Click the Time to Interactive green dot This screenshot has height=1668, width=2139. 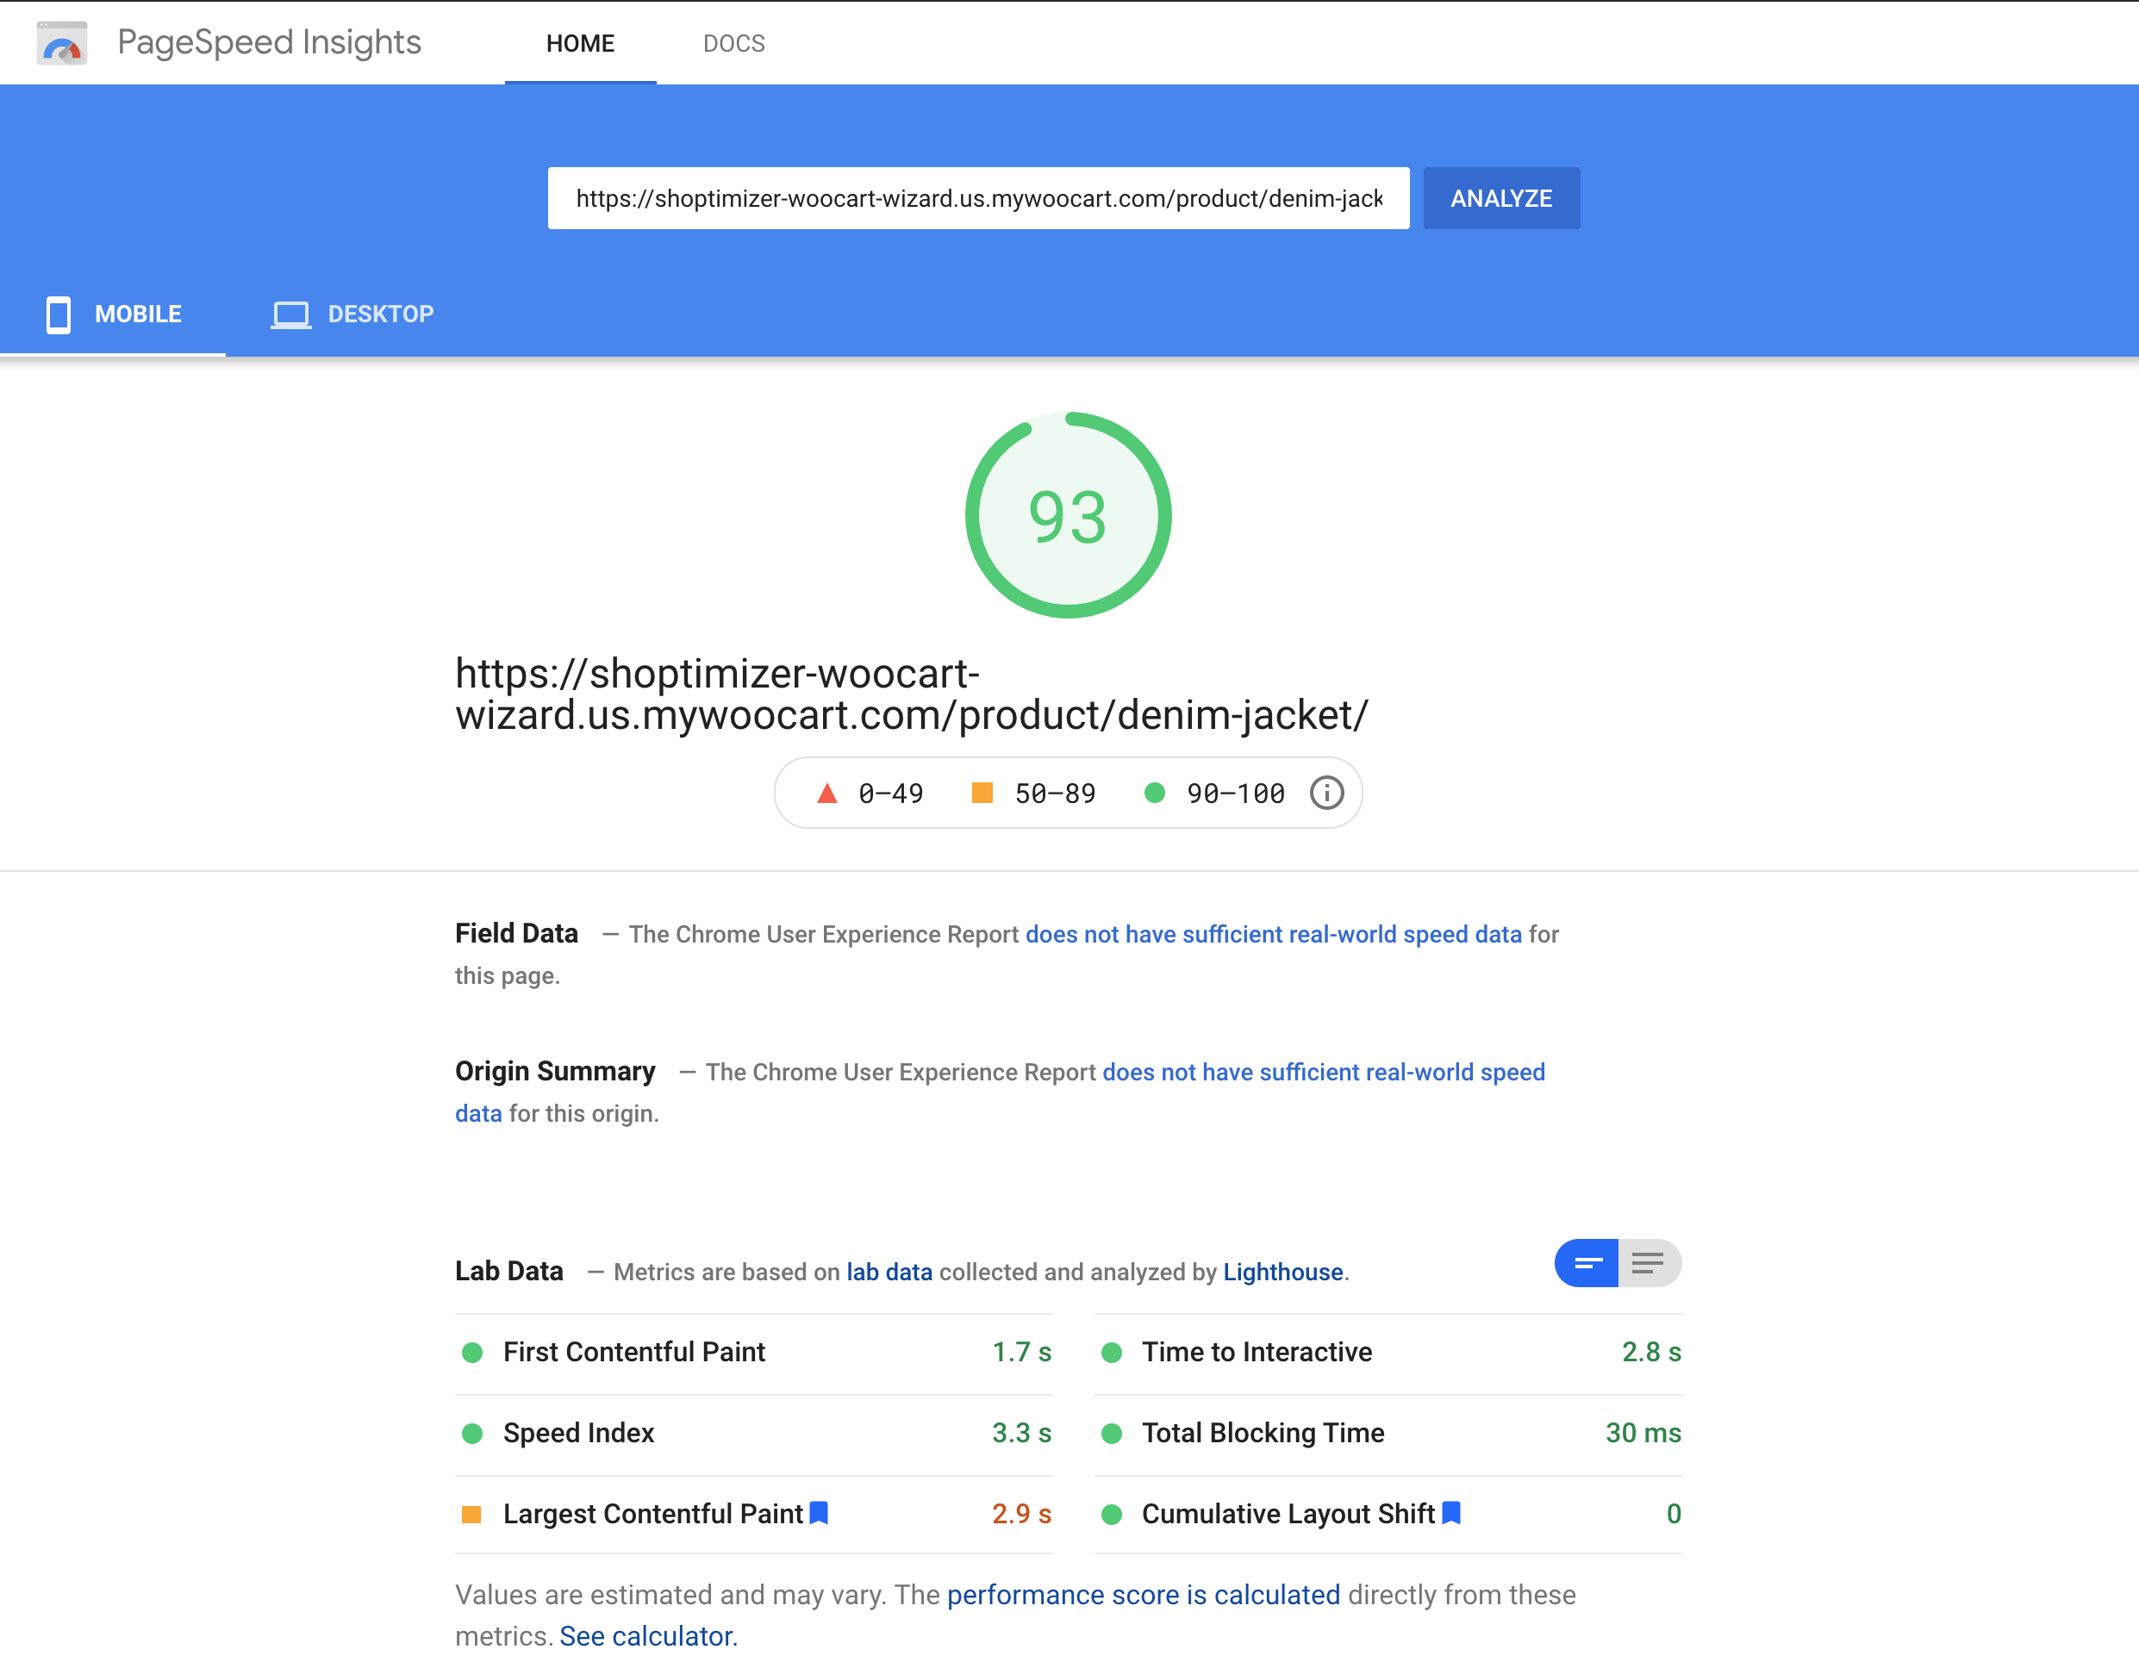(1112, 1352)
